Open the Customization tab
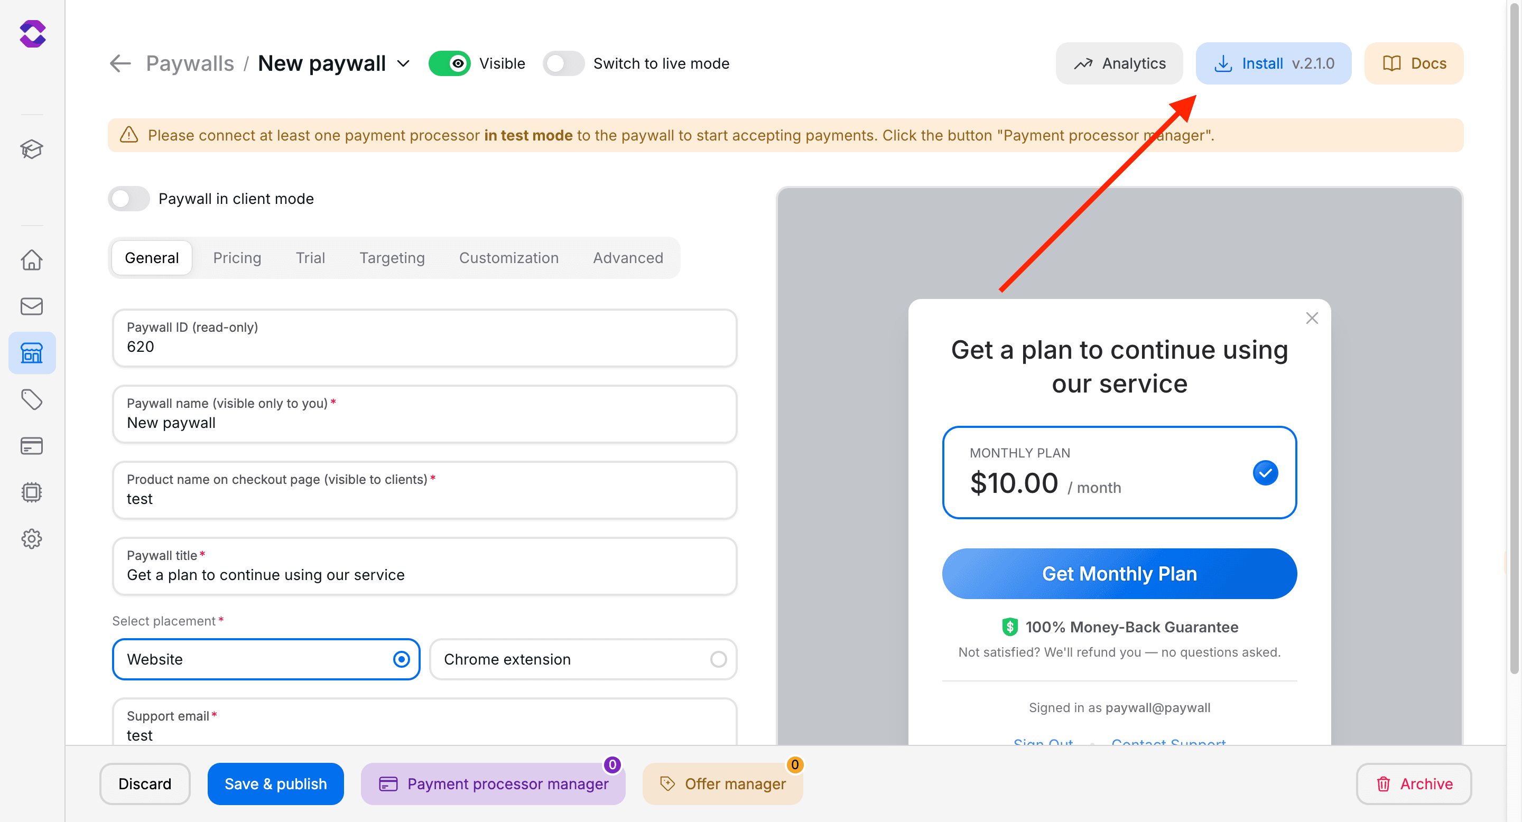1522x822 pixels. pos(509,257)
